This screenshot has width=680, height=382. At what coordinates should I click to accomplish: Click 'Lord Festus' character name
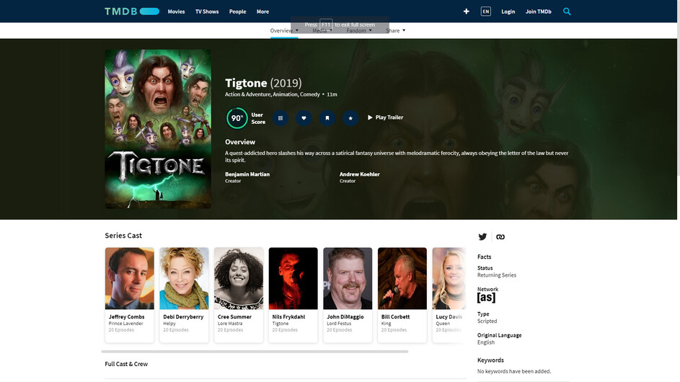339,324
